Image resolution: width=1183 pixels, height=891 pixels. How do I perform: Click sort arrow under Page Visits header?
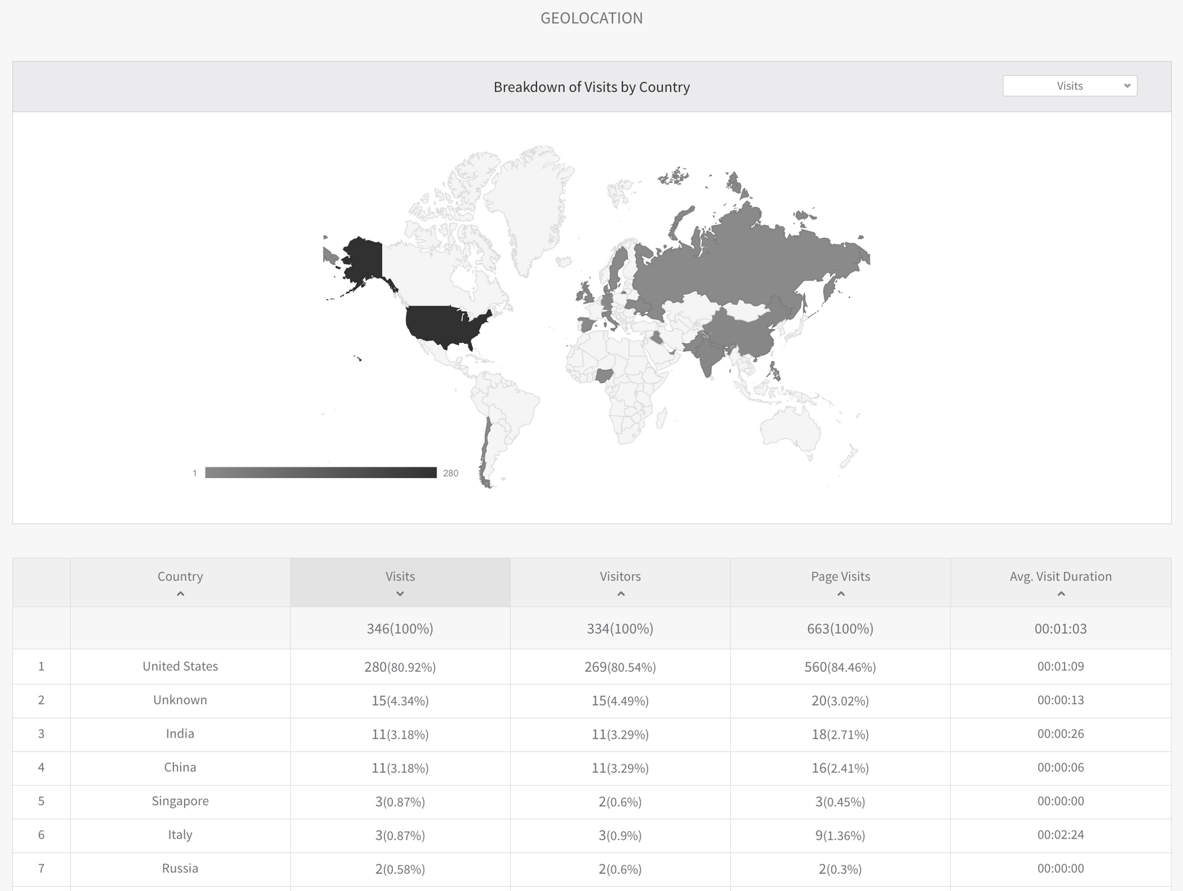[x=840, y=594]
